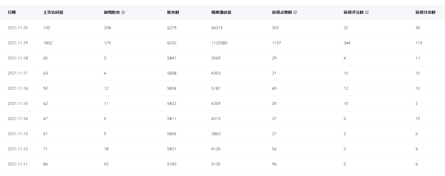
Task: Select the 获得分享数 column header
Action: click(425, 13)
